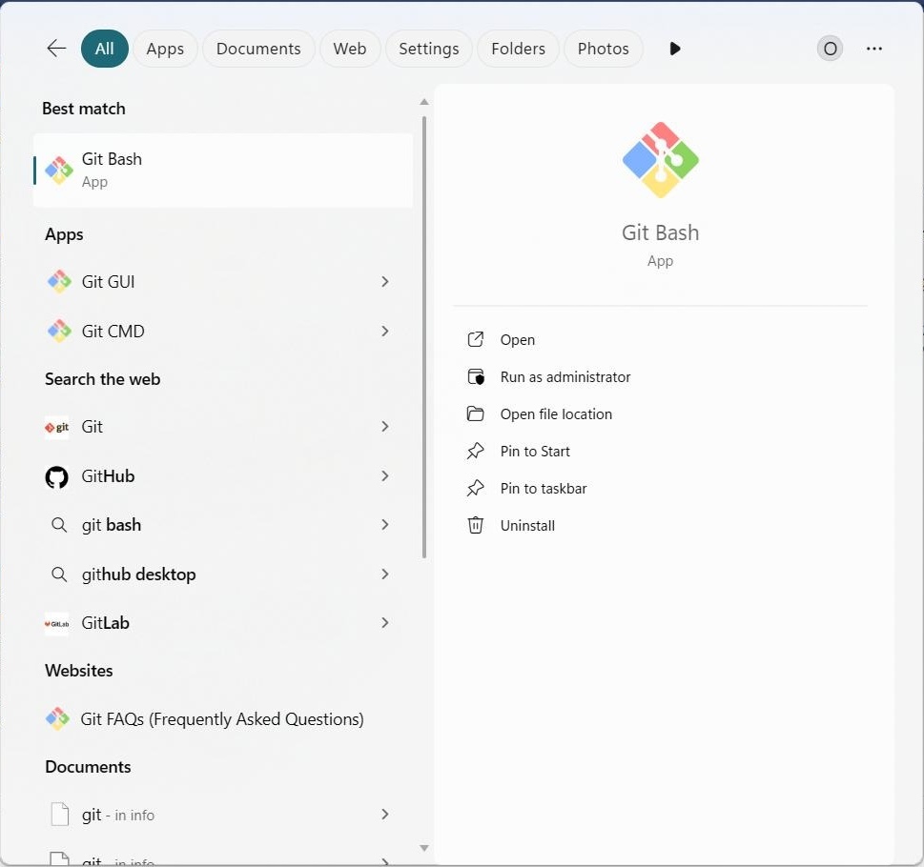Click the large Git Bash logo

click(x=660, y=160)
